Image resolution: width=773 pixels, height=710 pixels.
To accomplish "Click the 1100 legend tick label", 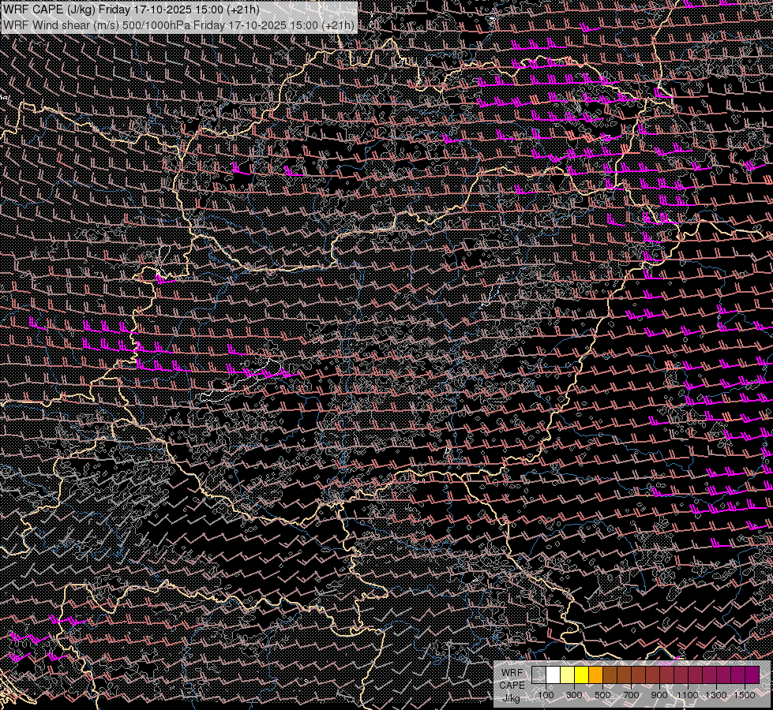I will point(688,695).
